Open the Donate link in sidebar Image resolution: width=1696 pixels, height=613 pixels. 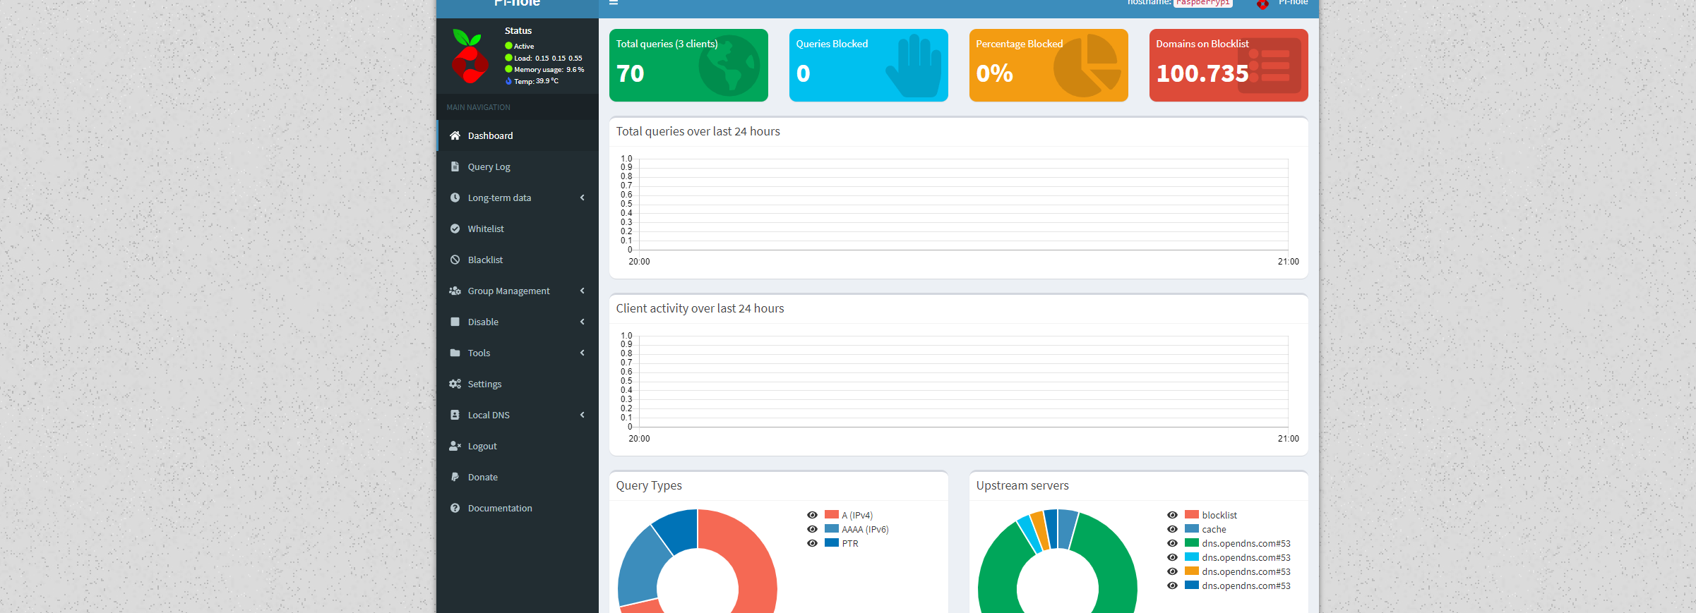(518, 477)
